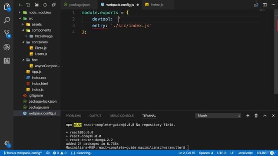278x156 pixels.
Task: Open editor more actions menu
Action: click(x=273, y=5)
